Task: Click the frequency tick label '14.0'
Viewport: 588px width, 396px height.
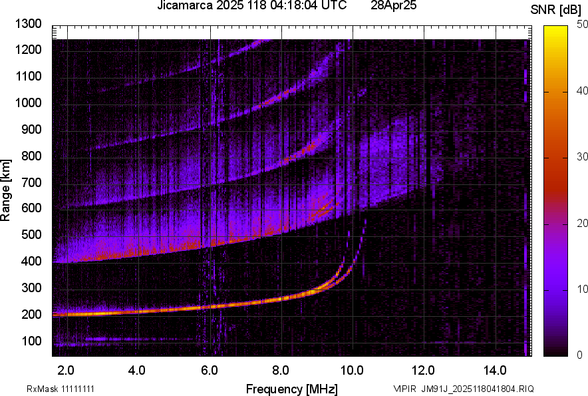Action: click(x=495, y=371)
